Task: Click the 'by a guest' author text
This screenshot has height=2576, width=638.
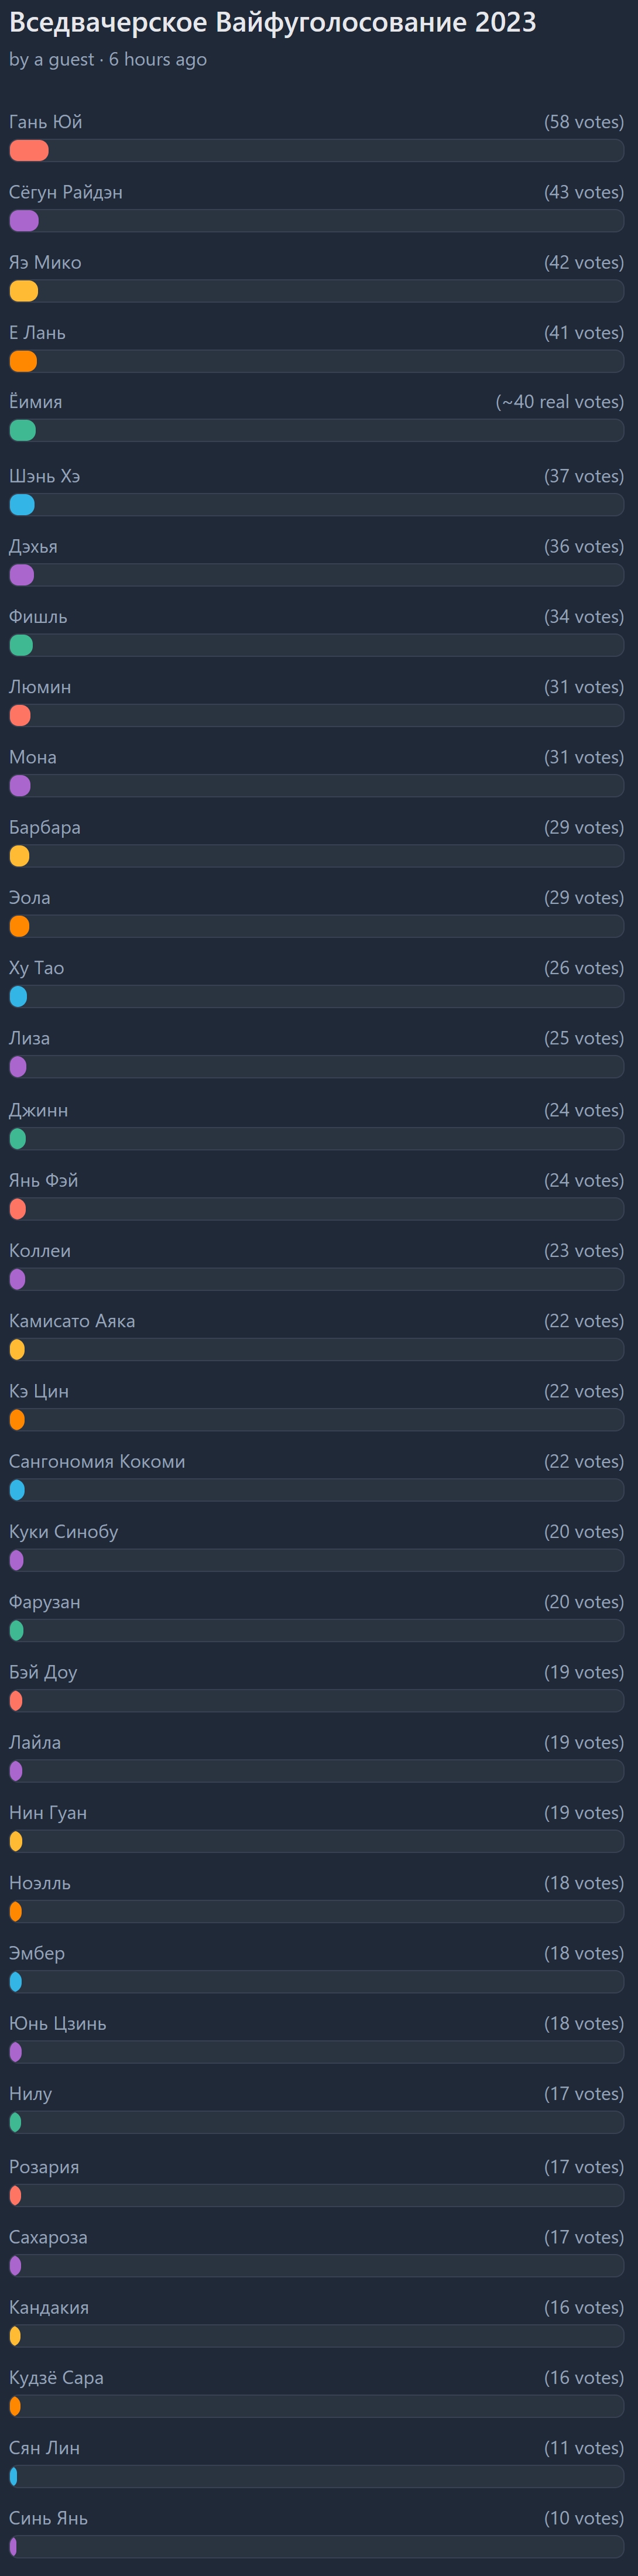Action: (x=51, y=60)
